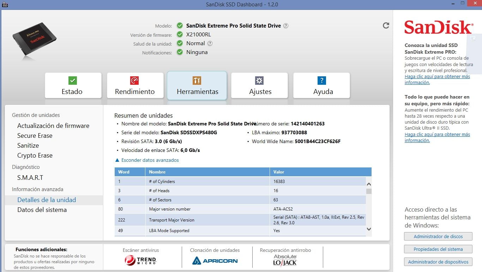Click the Valor column header
Image resolution: width=482 pixels, height=272 pixels.
320,172
